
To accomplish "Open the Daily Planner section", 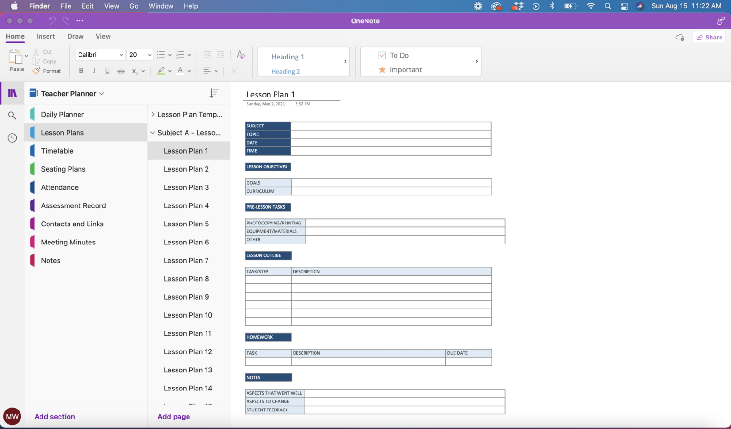I will pyautogui.click(x=86, y=114).
